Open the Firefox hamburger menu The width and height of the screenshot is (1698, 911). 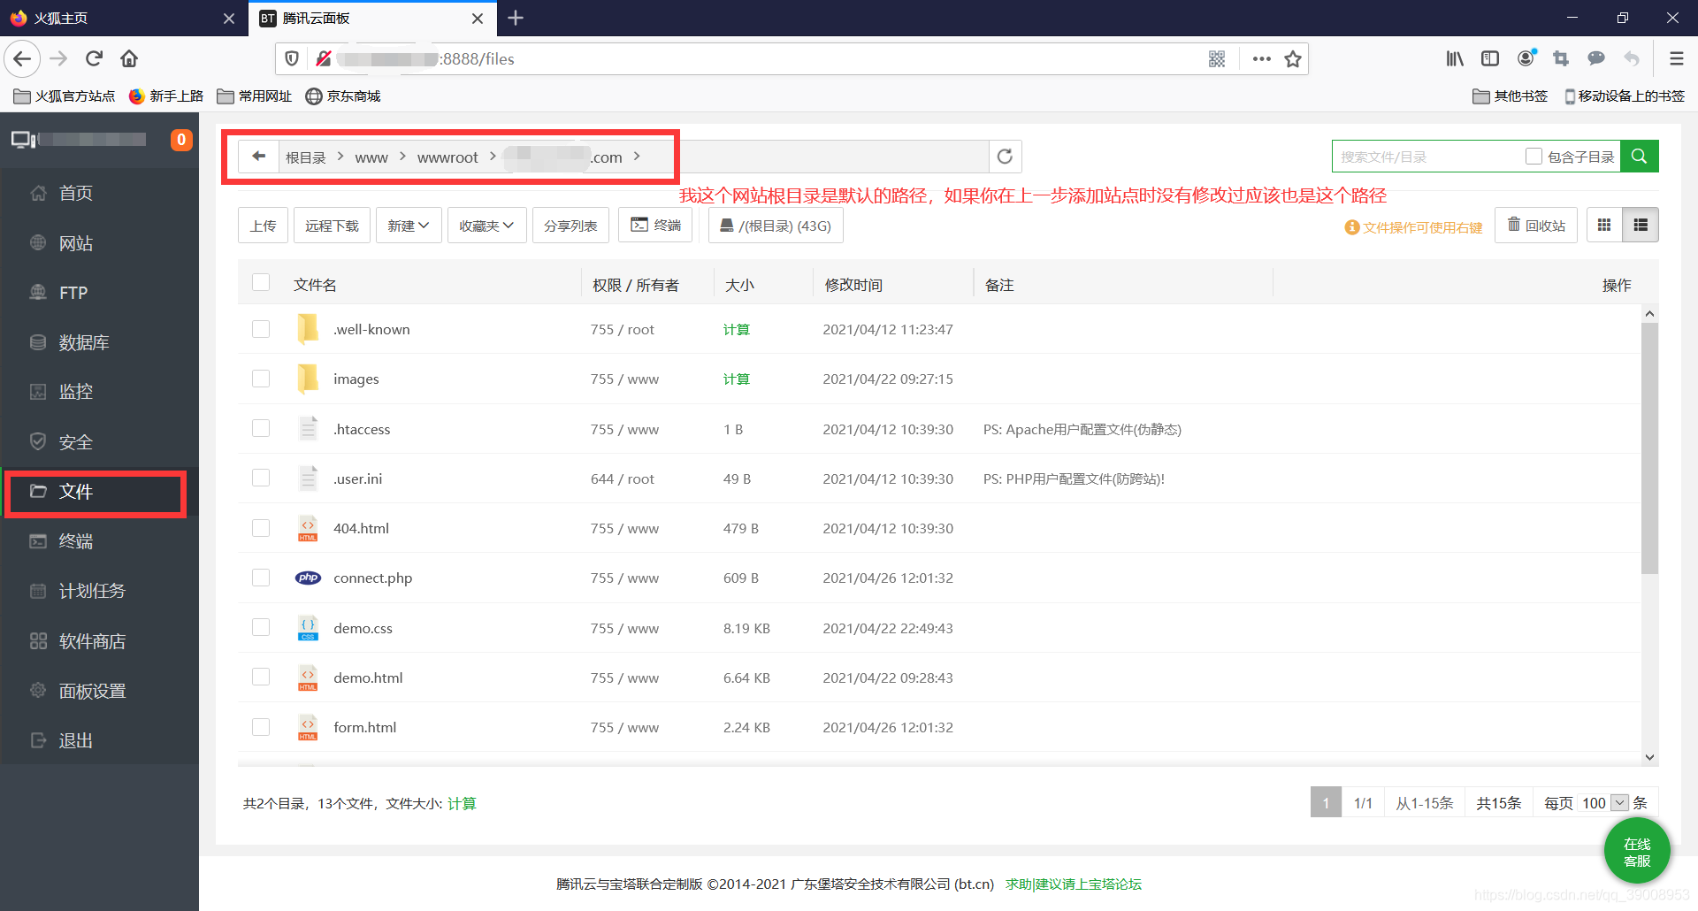1676,59
